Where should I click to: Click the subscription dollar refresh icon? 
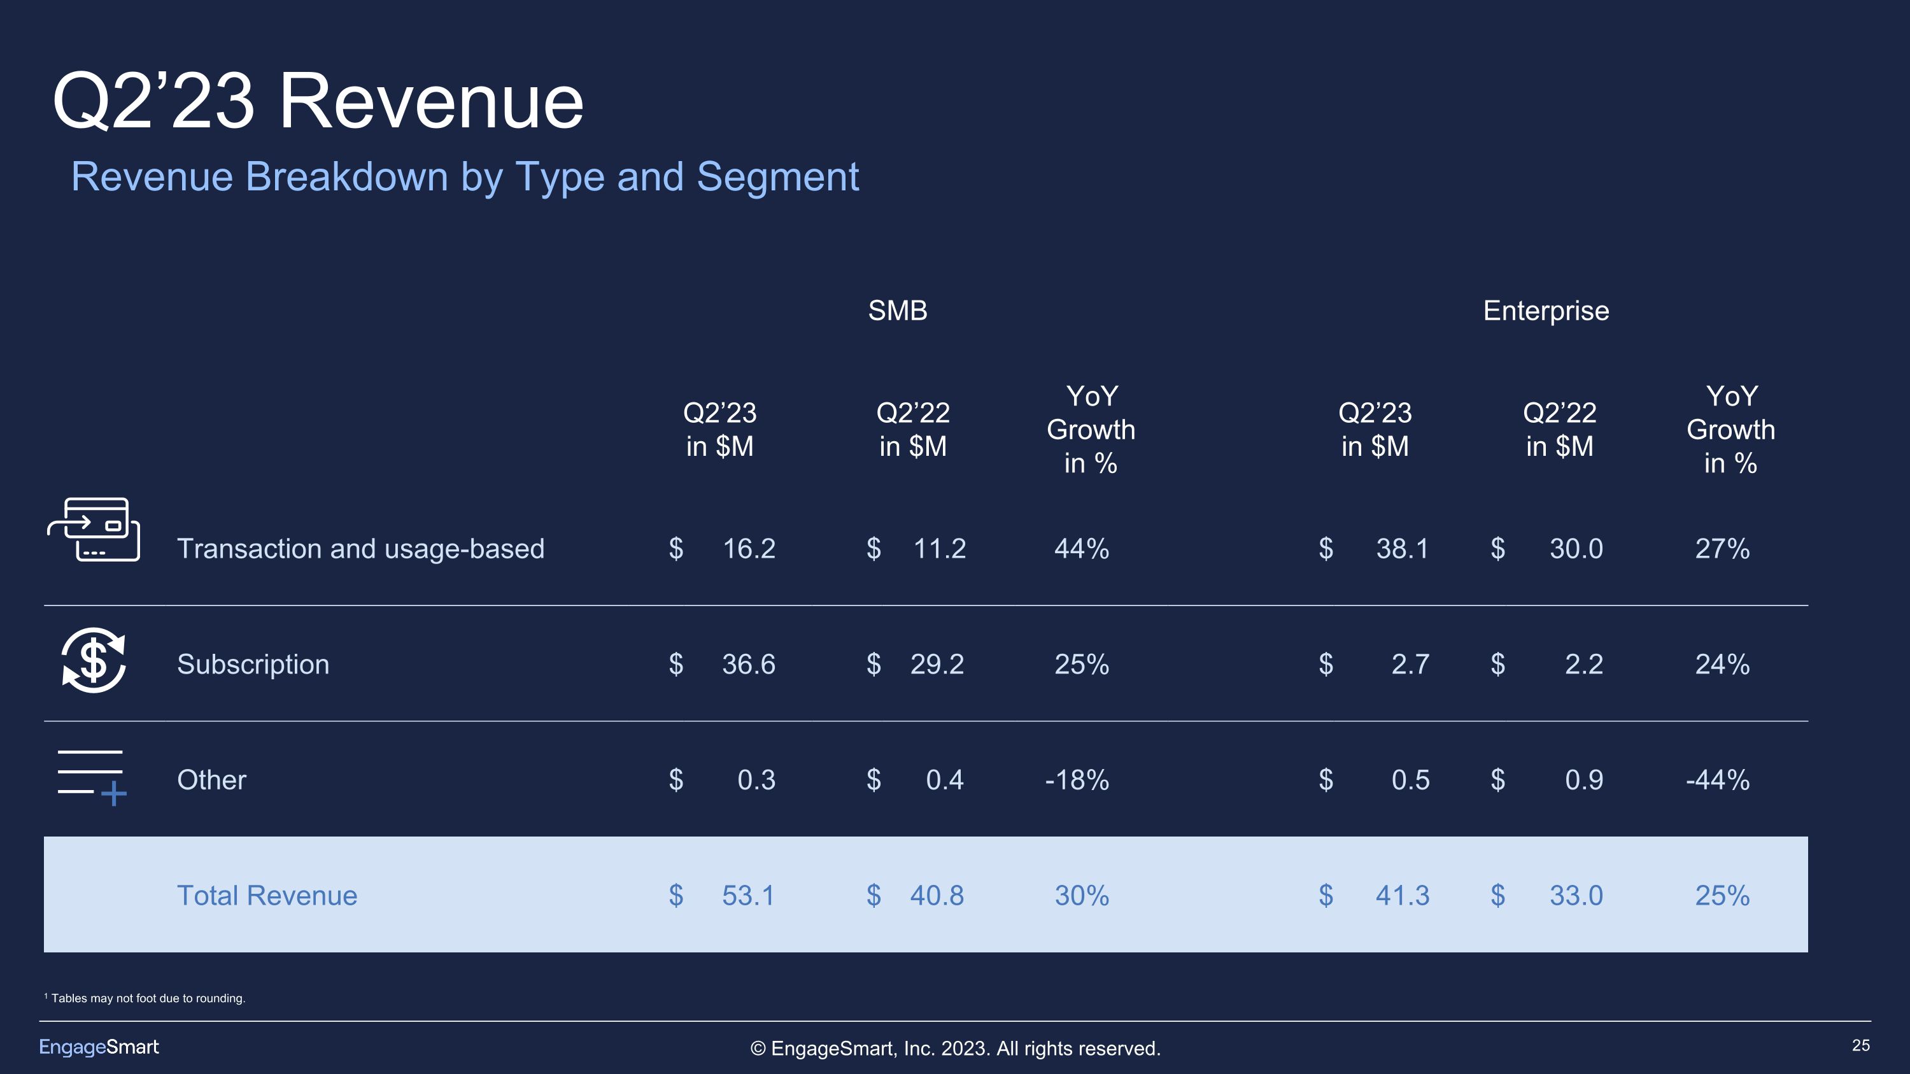tap(94, 660)
